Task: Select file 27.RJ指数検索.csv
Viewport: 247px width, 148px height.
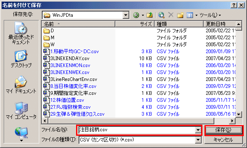Action: click(67, 107)
